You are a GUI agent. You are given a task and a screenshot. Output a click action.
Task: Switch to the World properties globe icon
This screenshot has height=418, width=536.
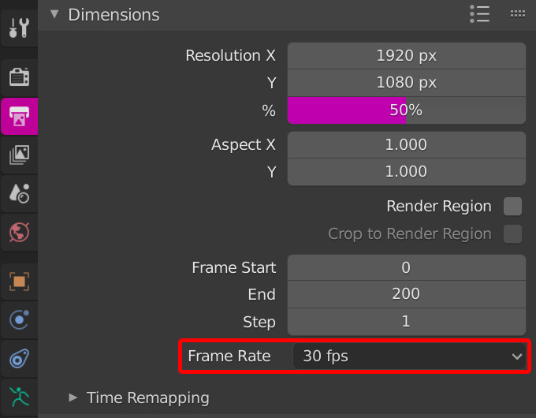coord(19,233)
